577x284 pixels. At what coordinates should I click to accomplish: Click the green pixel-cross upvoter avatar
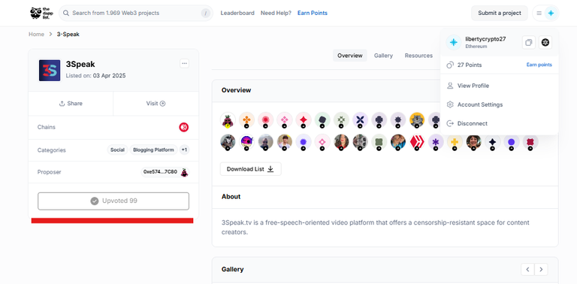[342, 120]
